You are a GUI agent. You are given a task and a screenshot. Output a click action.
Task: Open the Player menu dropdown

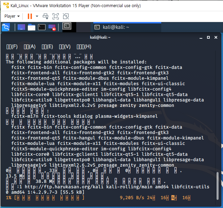pos(12,16)
